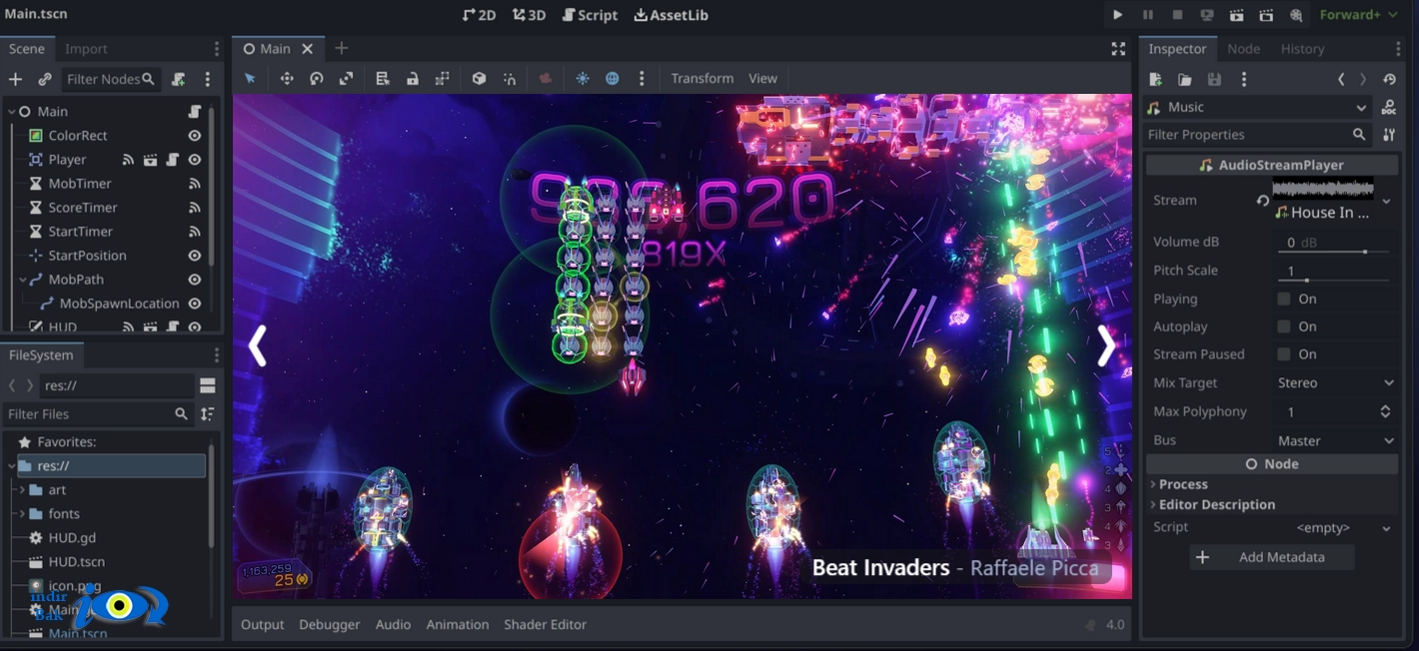Click the Filter Files search field

click(x=97, y=413)
